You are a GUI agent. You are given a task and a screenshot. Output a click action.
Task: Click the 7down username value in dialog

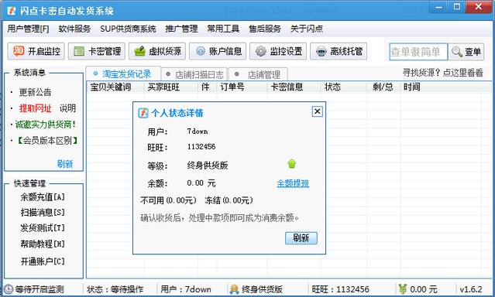point(198,131)
